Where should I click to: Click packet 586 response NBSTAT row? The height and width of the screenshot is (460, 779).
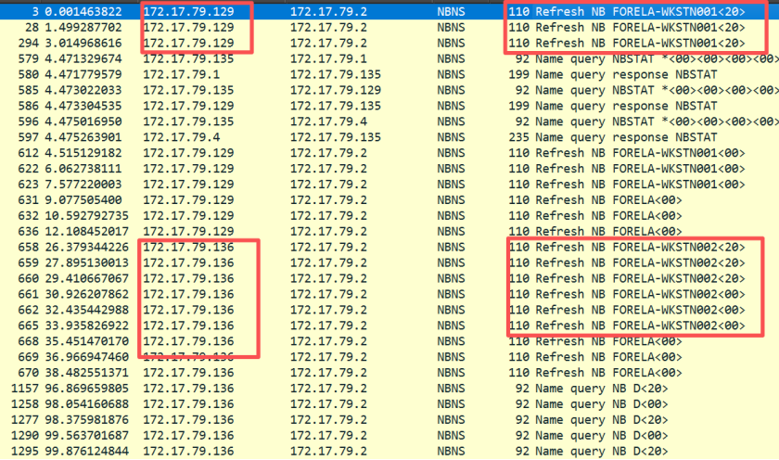tap(389, 106)
